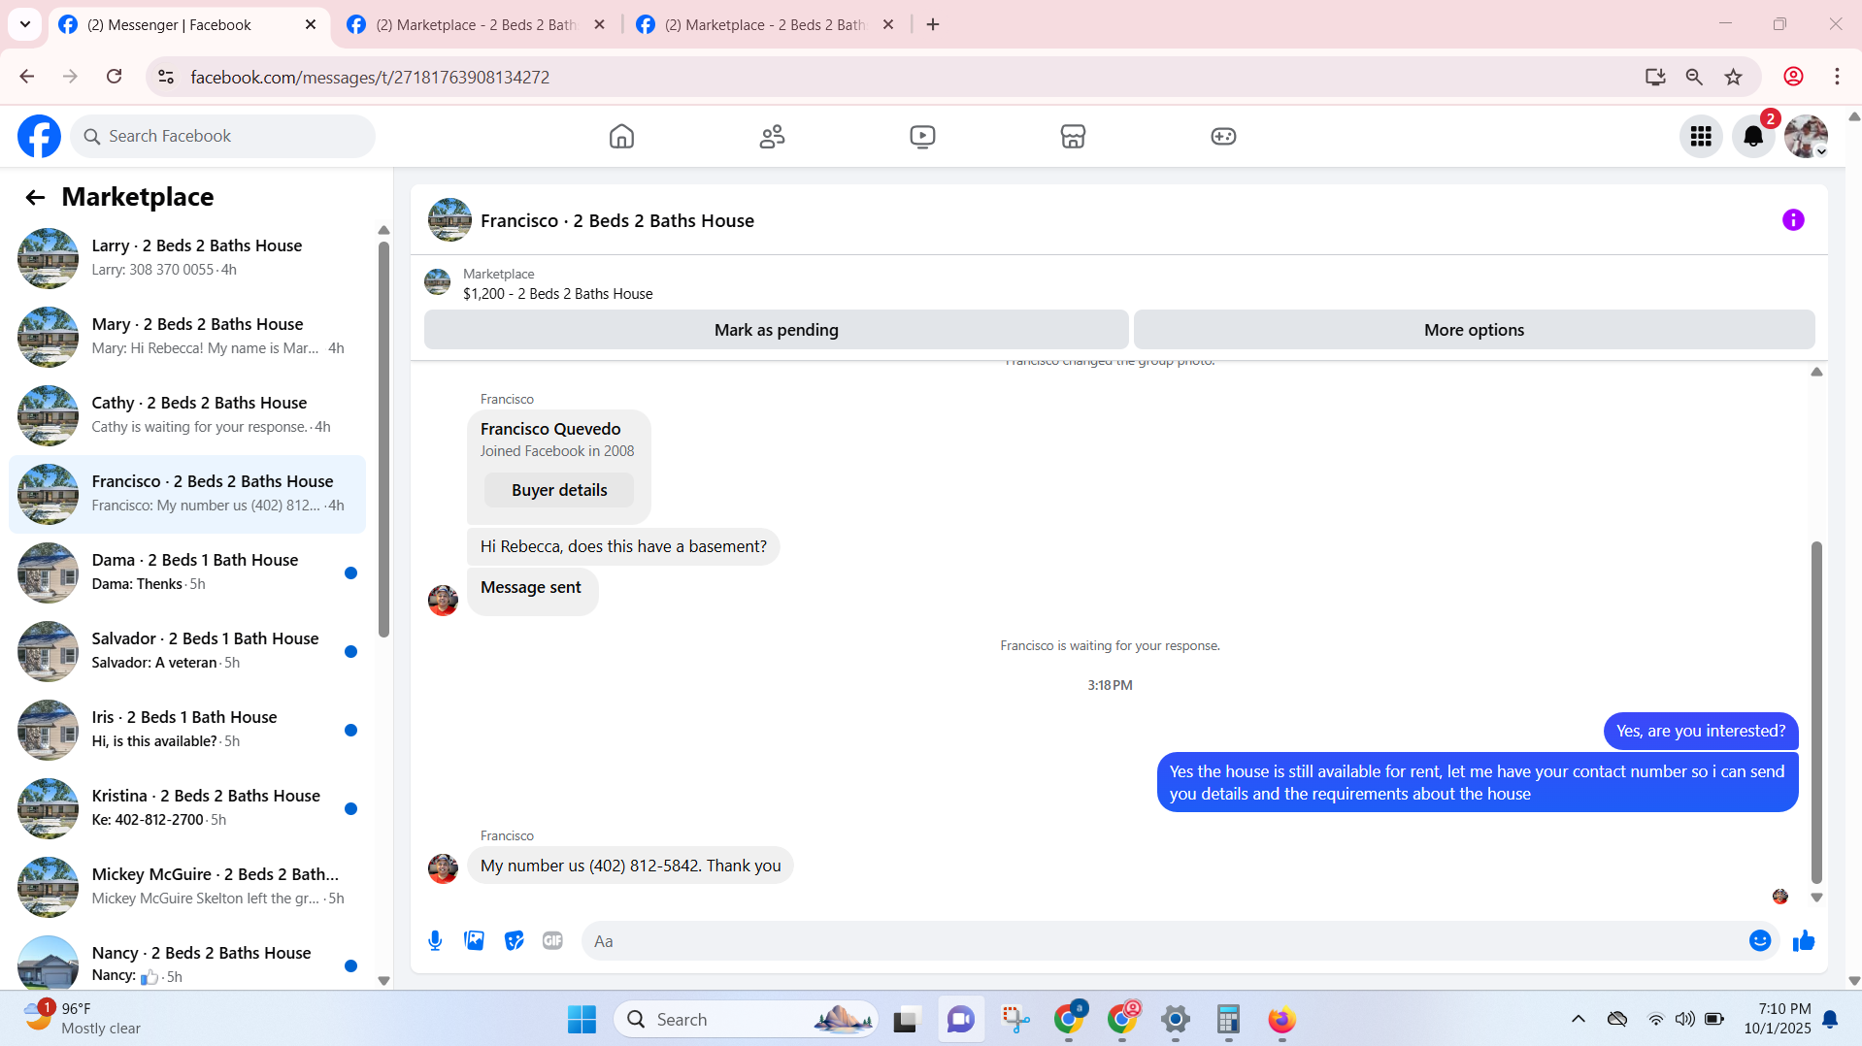
Task: Open browser zoom magnifier icon
Action: pyautogui.click(x=1694, y=77)
